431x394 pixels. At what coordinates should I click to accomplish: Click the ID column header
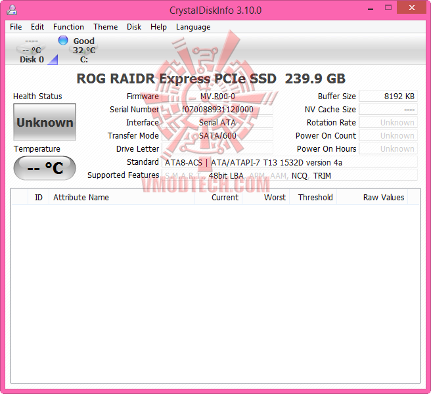(x=39, y=197)
